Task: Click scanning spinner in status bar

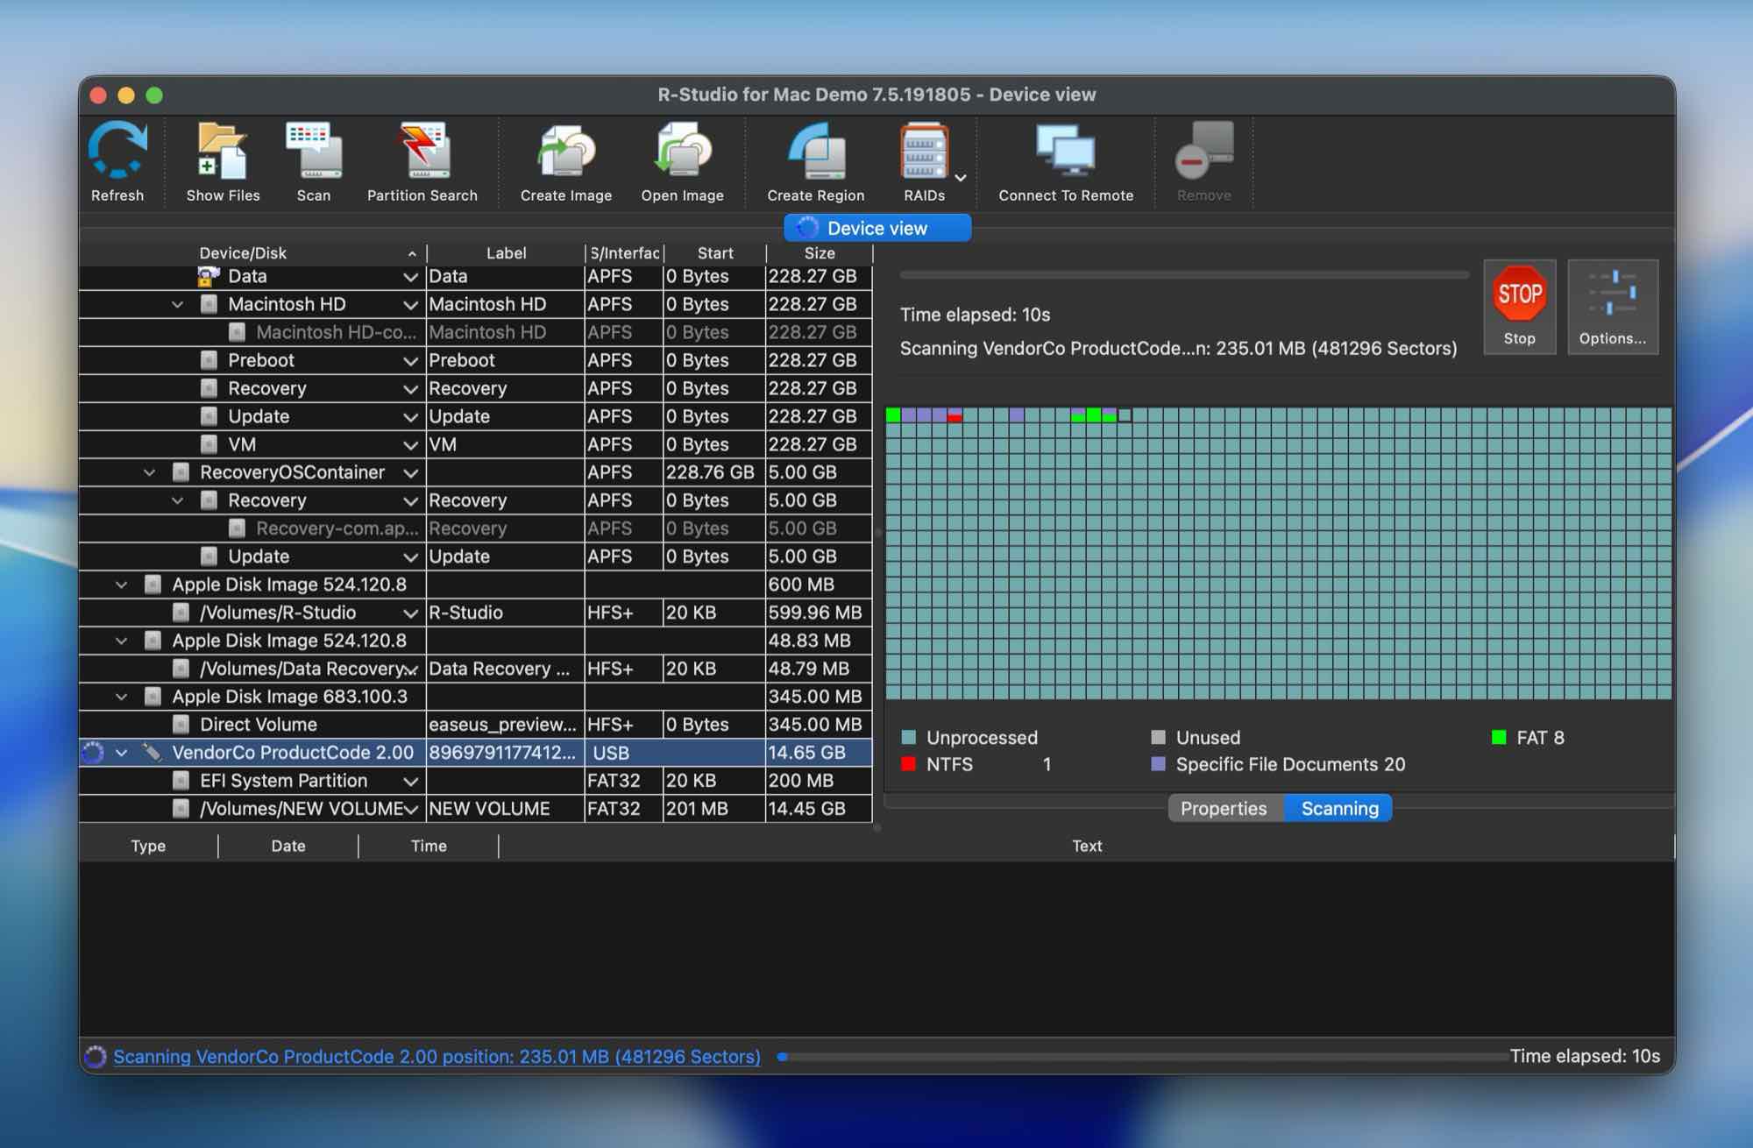Action: pyautogui.click(x=95, y=1057)
